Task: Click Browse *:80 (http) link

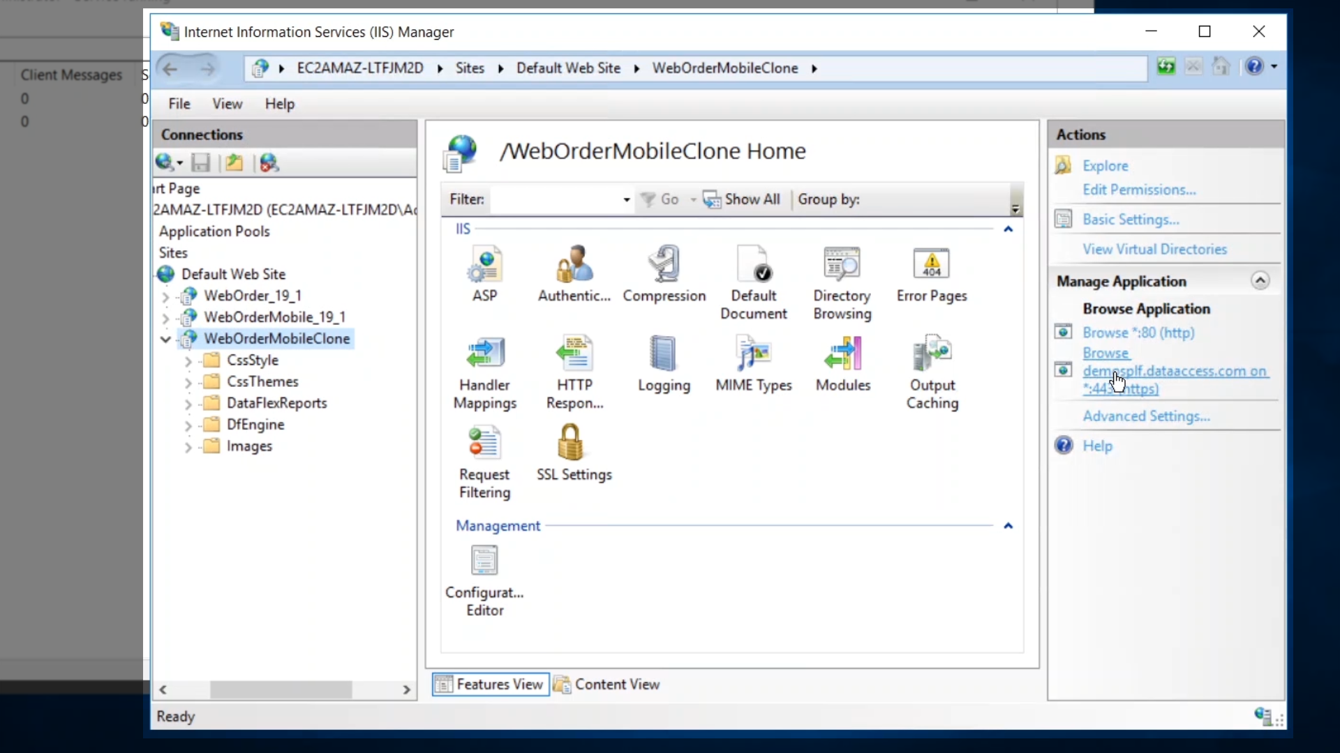Action: tap(1138, 333)
